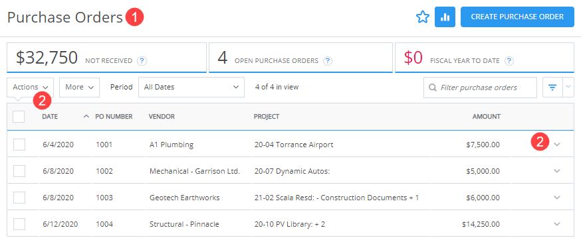Toggle the select-all header checkbox
This screenshot has width=581, height=242.
19,117
